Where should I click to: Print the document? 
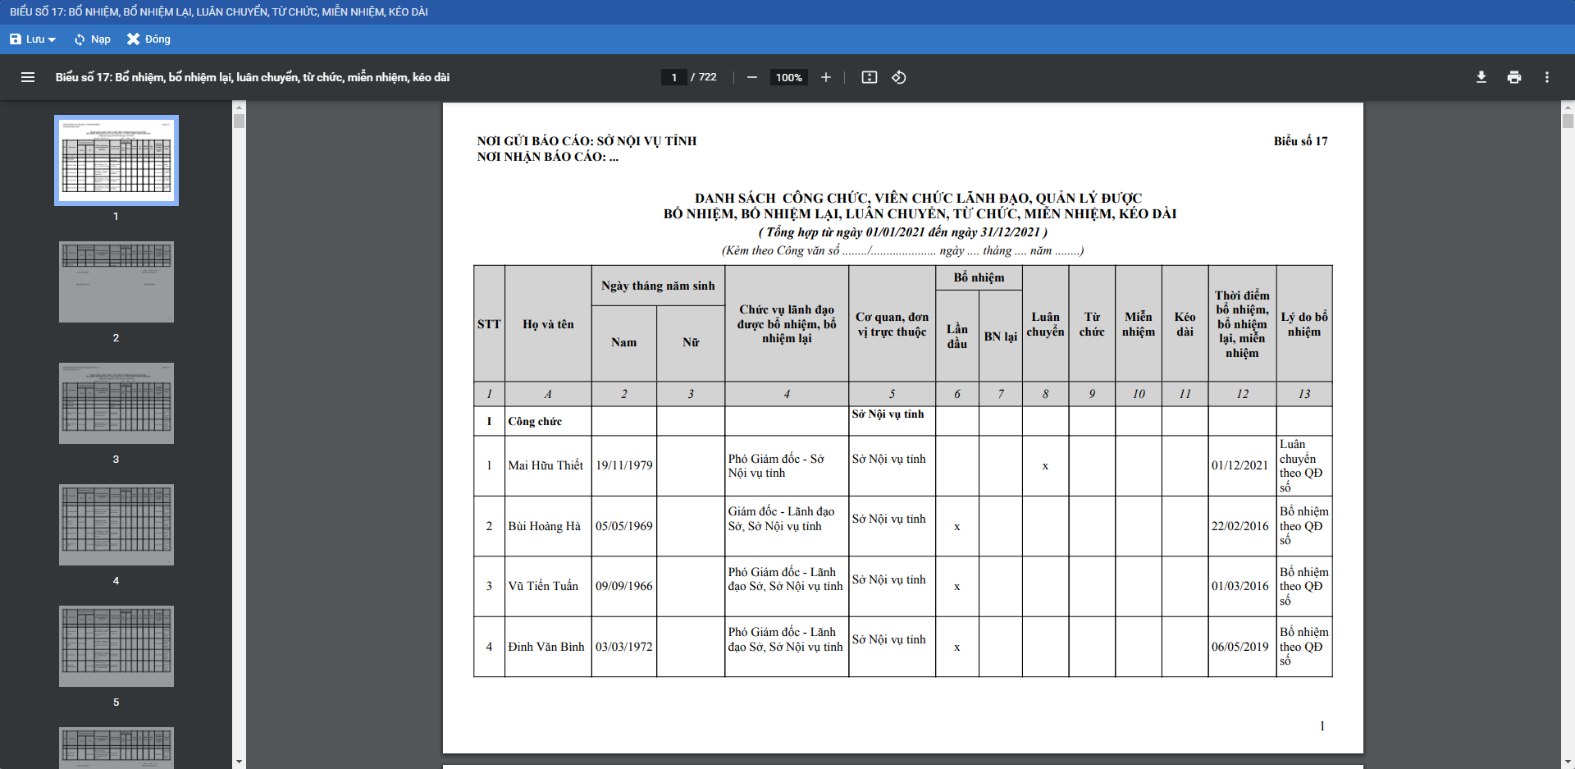click(x=1513, y=77)
